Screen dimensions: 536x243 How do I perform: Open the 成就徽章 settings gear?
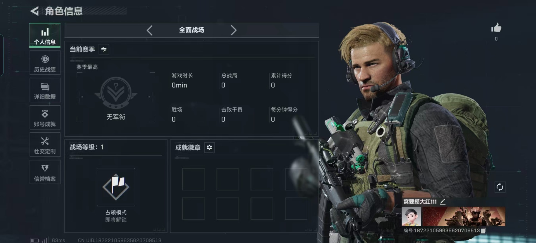coord(209,147)
